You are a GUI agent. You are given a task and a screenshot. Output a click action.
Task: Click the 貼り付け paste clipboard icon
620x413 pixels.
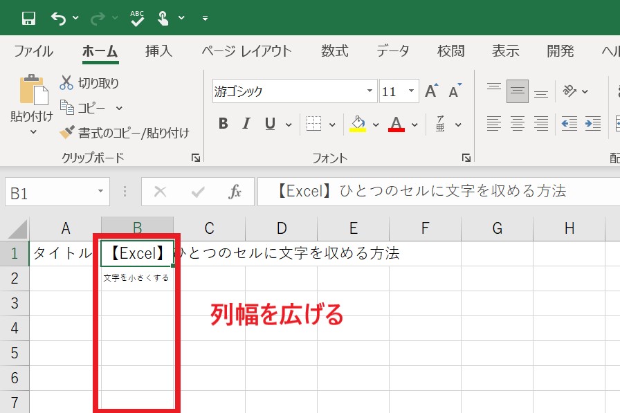(33, 89)
